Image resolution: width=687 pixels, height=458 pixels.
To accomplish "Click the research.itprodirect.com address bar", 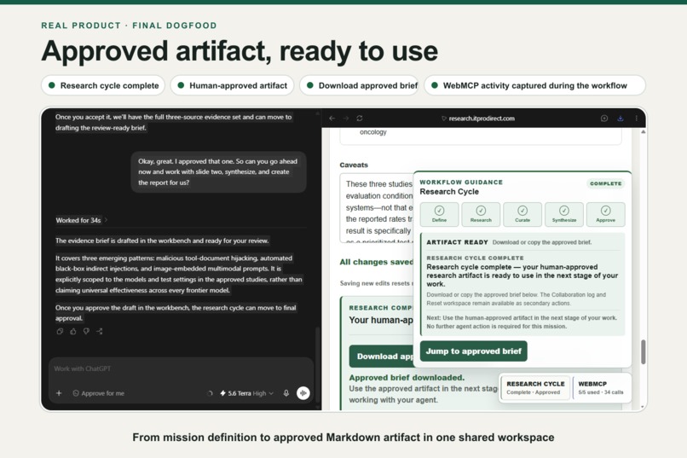I will pyautogui.click(x=477, y=119).
